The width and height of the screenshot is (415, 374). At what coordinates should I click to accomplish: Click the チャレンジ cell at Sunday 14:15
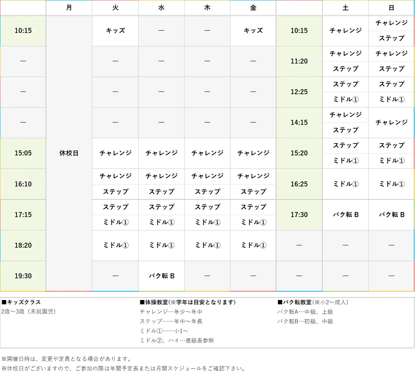(391, 122)
